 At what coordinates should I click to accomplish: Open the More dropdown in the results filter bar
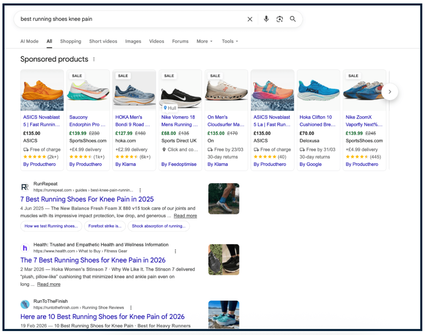204,41
